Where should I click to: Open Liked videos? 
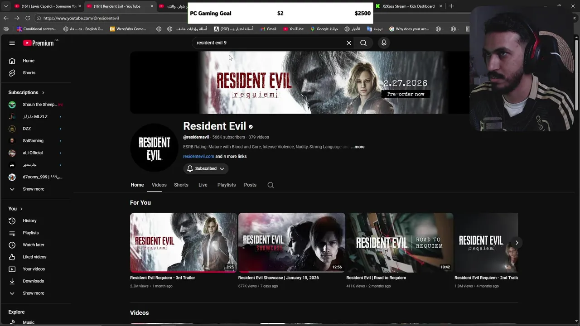[35, 257]
